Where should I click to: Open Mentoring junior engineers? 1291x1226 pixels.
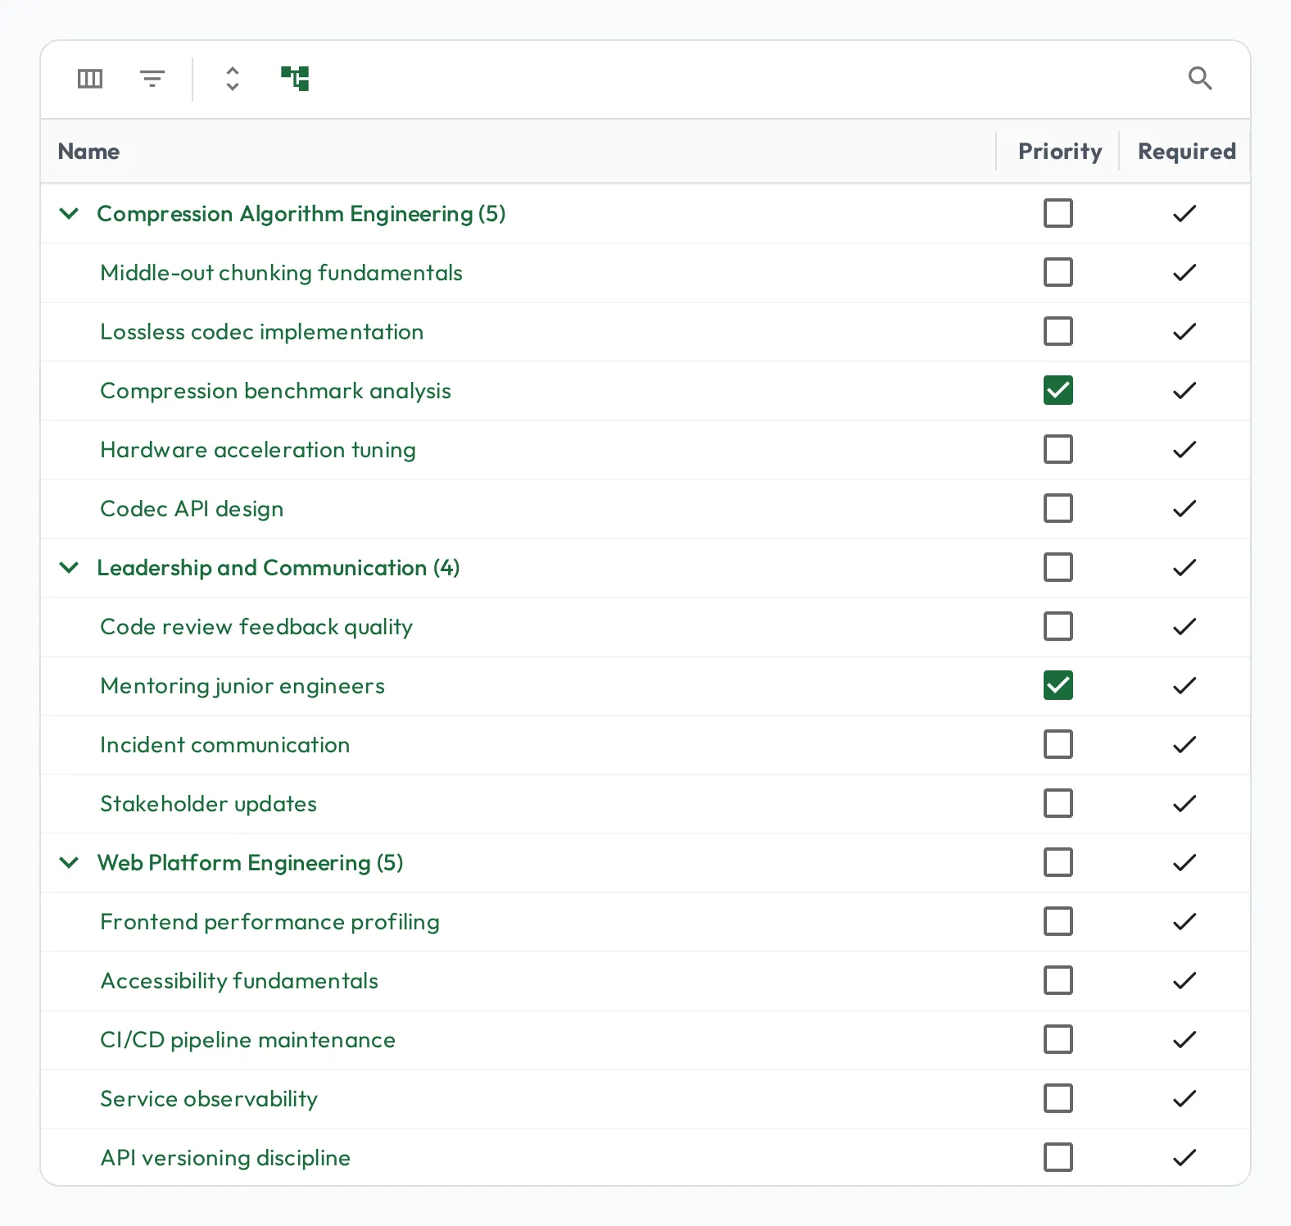(242, 686)
